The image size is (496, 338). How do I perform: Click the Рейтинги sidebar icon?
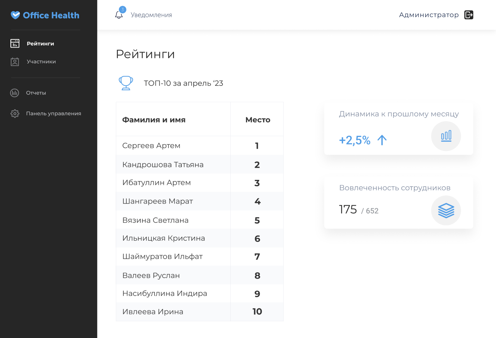pos(15,43)
